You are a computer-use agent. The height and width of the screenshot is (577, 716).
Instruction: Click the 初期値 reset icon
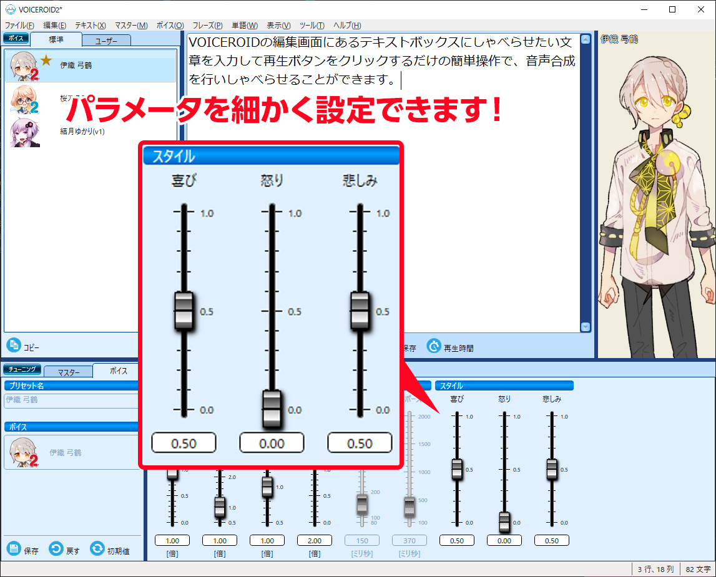(97, 549)
